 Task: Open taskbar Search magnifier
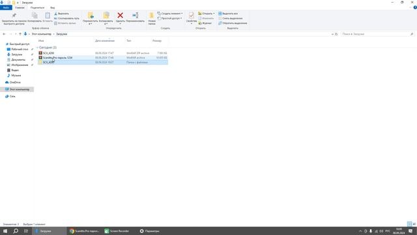[x=16, y=231]
